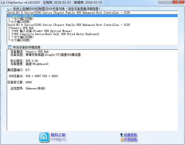The width and height of the screenshot is (185, 145).
Task: Select the Intel host controller 1C2D entry
Action: [x=69, y=25]
